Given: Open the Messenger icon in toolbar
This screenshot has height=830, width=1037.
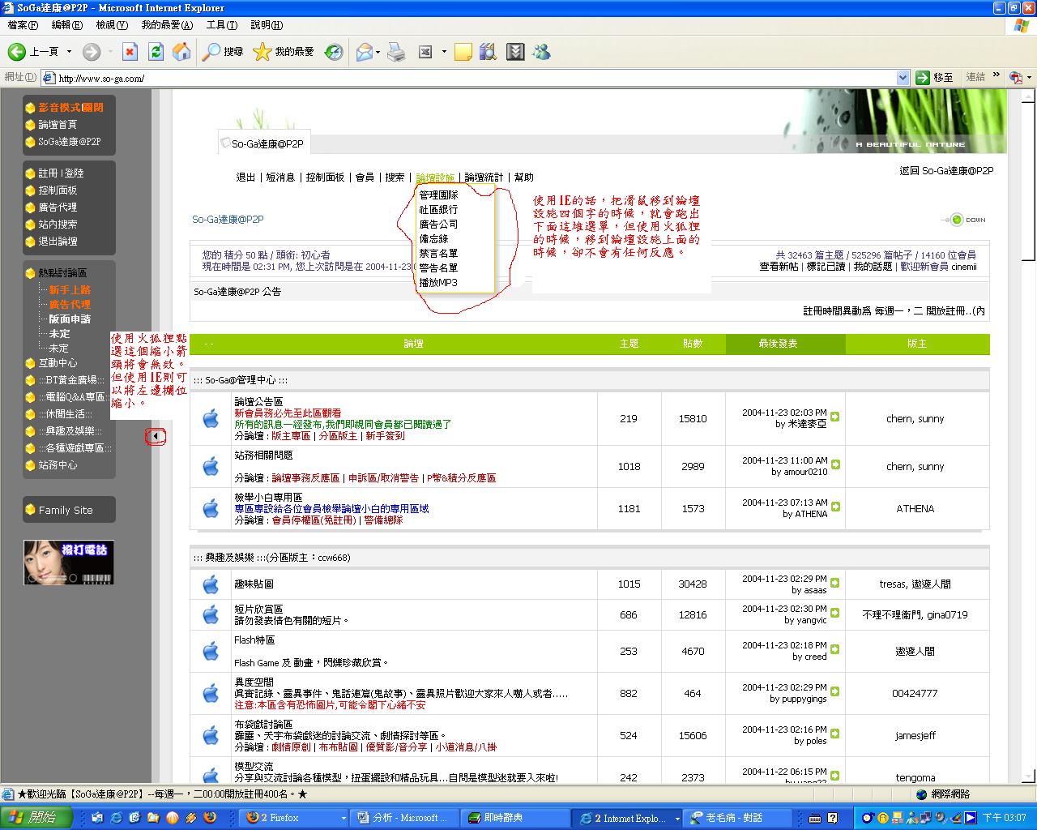Looking at the screenshot, I should 541,52.
